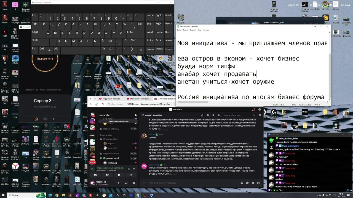This screenshot has height=198, width=353.
Task: Open Discord inbox icon at top right
Action: pyautogui.click(x=253, y=109)
